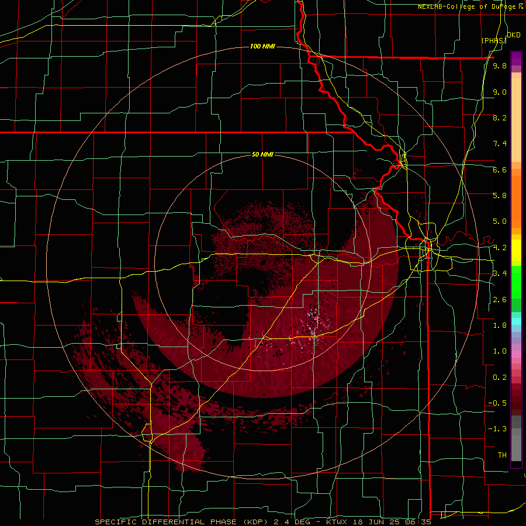Click the "TH" threshold label on scale
Screen dimensions: 526x526
(502, 455)
